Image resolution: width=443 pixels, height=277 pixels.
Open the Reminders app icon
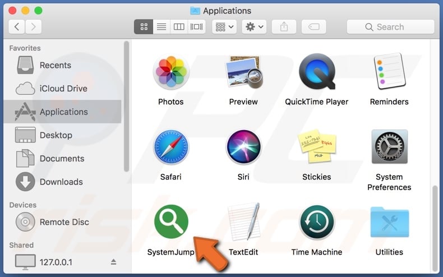[389, 71]
